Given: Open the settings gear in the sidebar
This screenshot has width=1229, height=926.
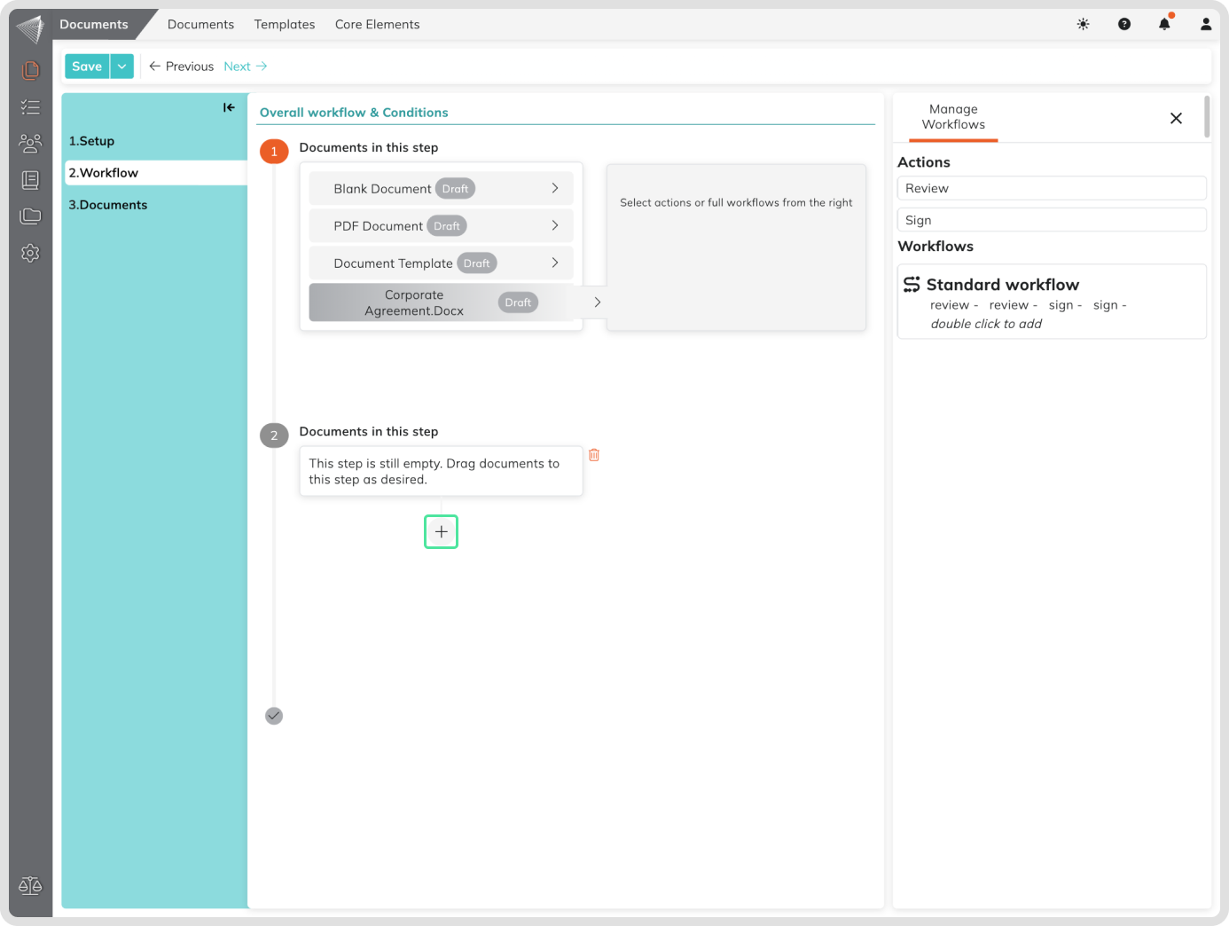Looking at the screenshot, I should tap(30, 254).
